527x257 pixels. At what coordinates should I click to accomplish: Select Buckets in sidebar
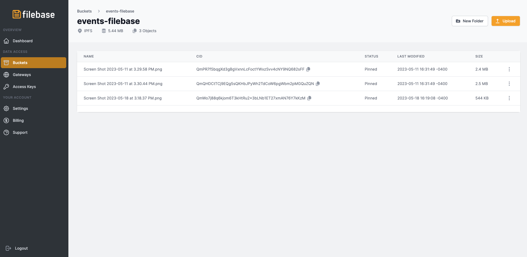(x=34, y=63)
